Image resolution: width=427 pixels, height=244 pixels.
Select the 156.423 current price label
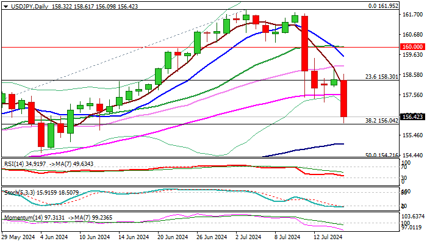[x=412, y=117]
